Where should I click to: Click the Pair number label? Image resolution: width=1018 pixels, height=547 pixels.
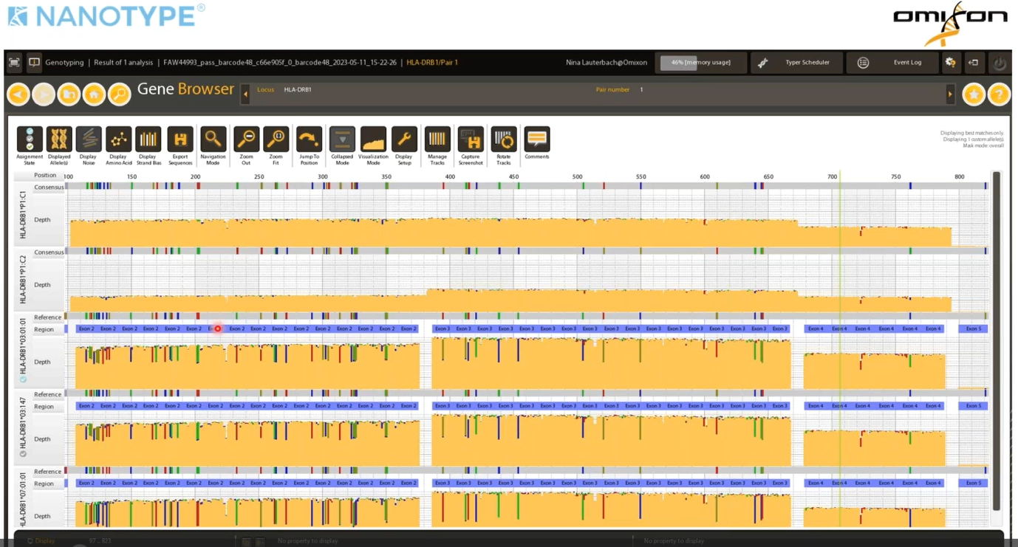coord(612,90)
